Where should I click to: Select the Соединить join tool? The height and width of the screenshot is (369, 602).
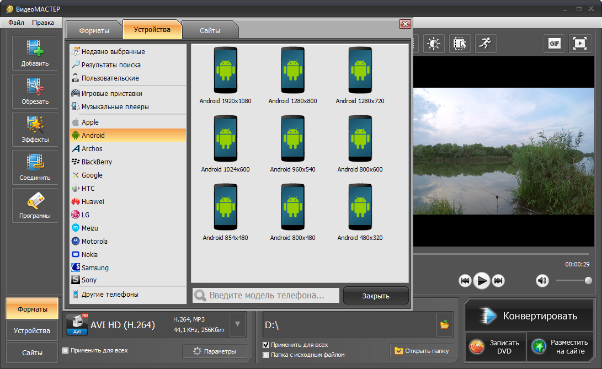35,167
